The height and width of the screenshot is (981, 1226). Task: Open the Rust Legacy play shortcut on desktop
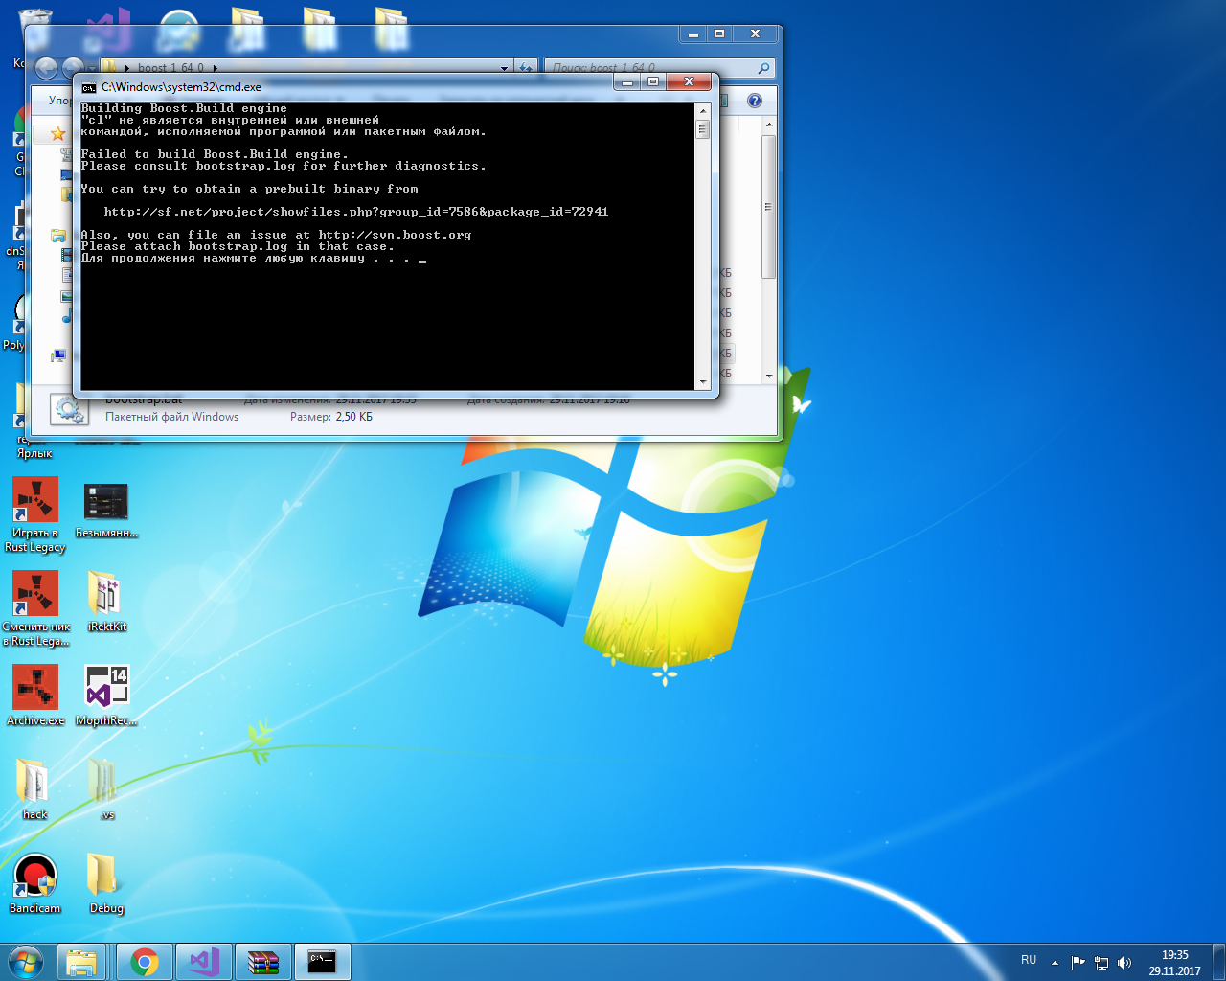pos(35,514)
